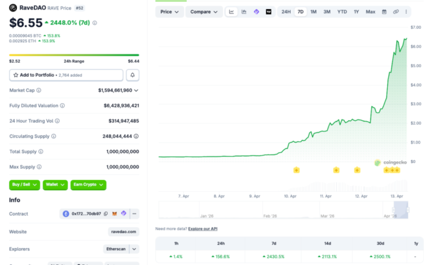Open the Etherscan explorer link
This screenshot has height=265, width=425.
(x=116, y=249)
